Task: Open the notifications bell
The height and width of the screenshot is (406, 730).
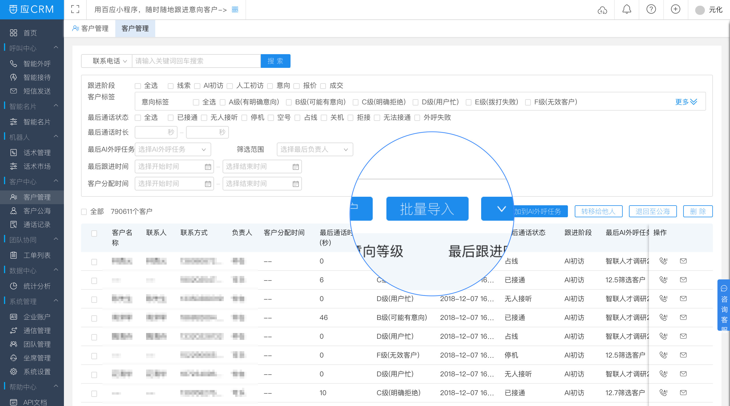Action: (627, 9)
